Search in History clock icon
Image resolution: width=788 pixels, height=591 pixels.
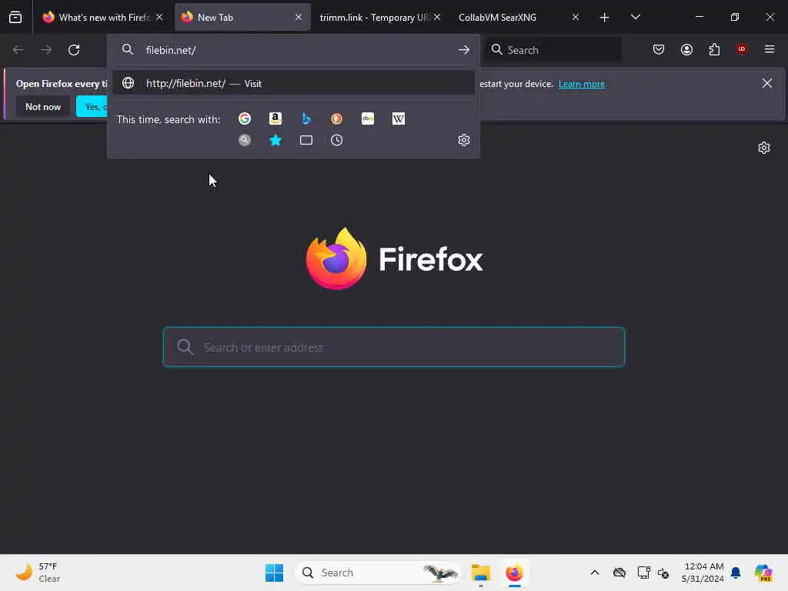tap(337, 140)
